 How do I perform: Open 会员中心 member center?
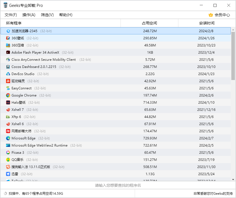tap(219, 15)
